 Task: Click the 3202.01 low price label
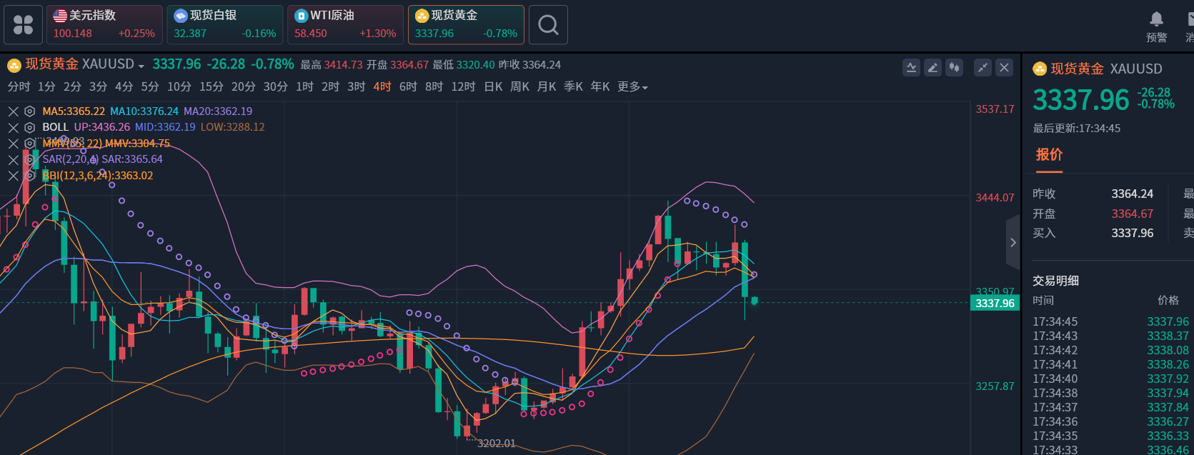coord(496,444)
